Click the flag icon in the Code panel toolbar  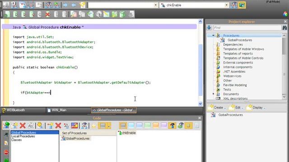click(75, 126)
